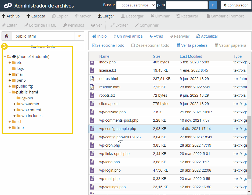Expand the wp-admin folder
Screen dimensions: 252x195
[14, 104]
